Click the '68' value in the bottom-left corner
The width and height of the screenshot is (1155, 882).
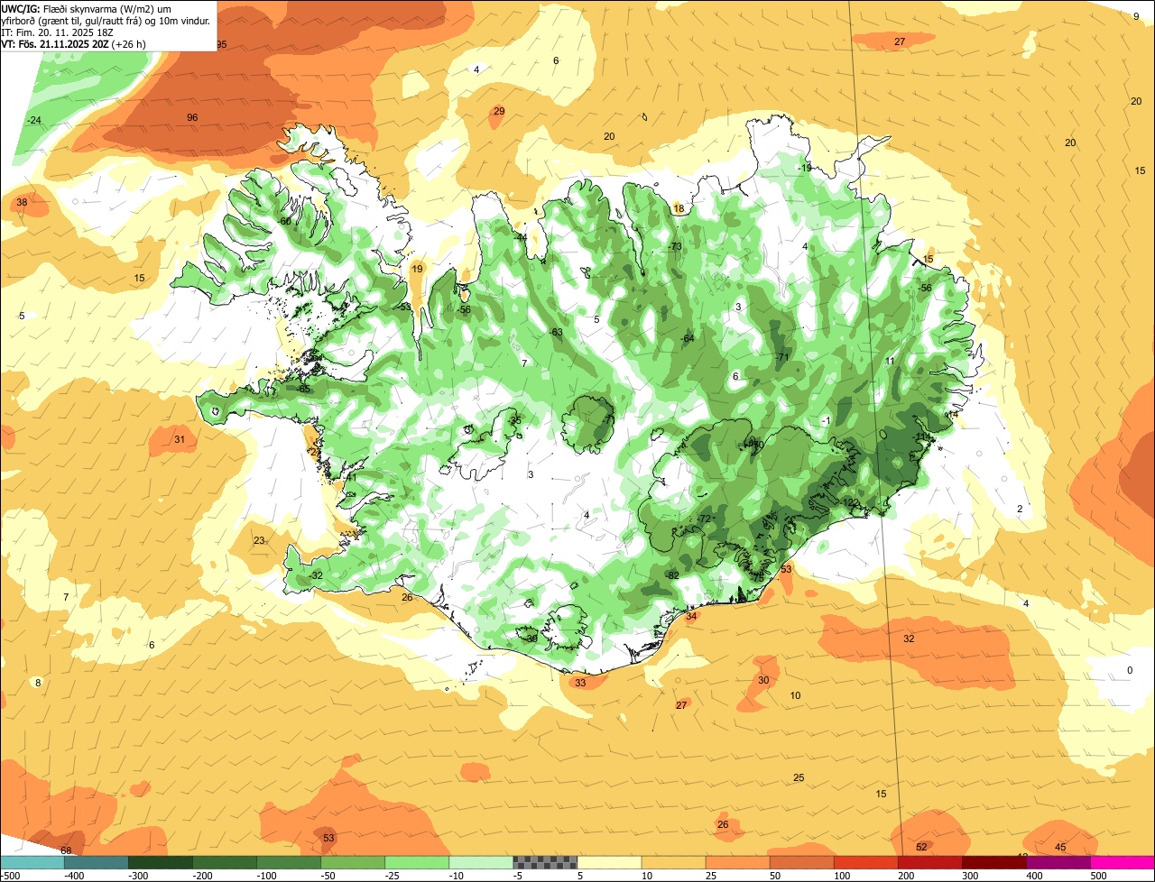66,850
